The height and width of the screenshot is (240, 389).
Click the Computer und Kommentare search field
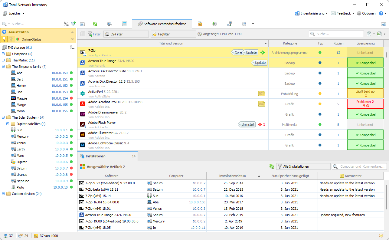coord(359,166)
